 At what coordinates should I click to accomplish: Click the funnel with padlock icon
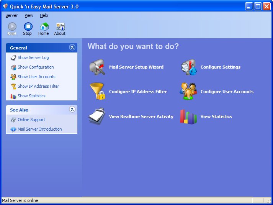(97, 91)
